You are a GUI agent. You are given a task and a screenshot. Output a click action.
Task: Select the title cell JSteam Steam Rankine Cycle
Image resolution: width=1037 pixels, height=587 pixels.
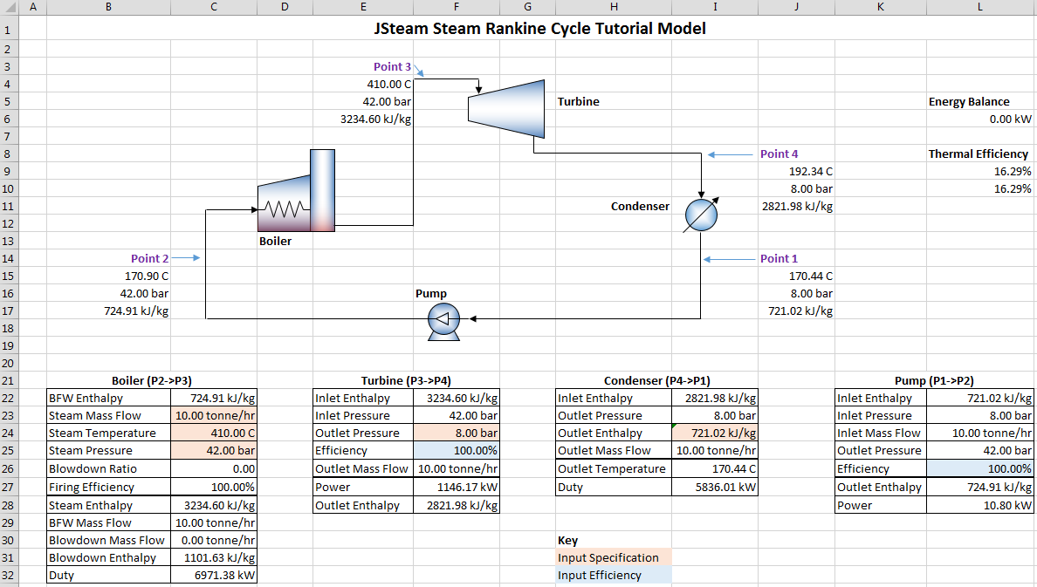point(539,29)
